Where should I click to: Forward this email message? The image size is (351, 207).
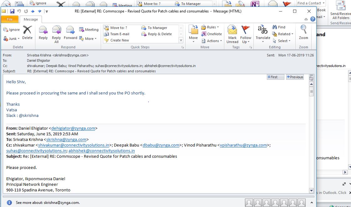tap(70, 32)
